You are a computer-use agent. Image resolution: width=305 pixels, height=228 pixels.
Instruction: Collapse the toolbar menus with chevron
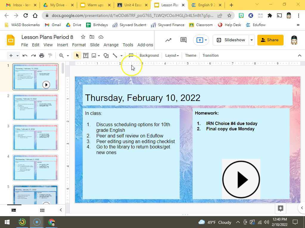(300, 56)
